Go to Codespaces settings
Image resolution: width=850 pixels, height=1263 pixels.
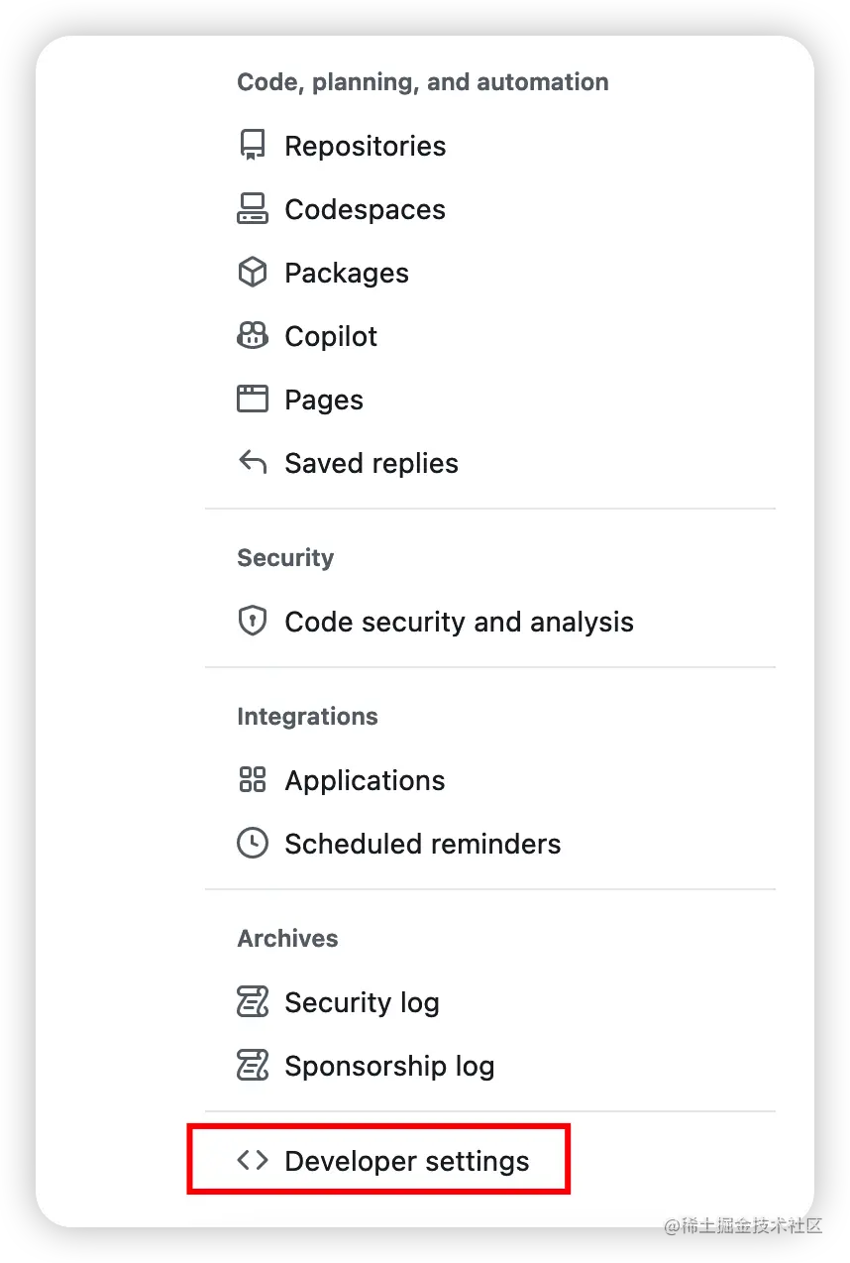click(365, 209)
